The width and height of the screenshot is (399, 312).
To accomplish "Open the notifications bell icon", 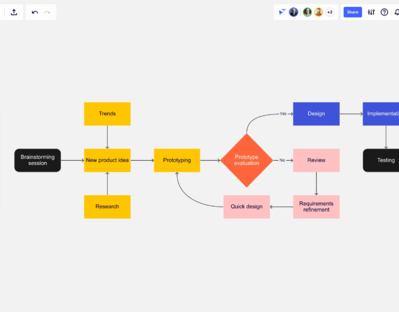I will click(x=397, y=12).
